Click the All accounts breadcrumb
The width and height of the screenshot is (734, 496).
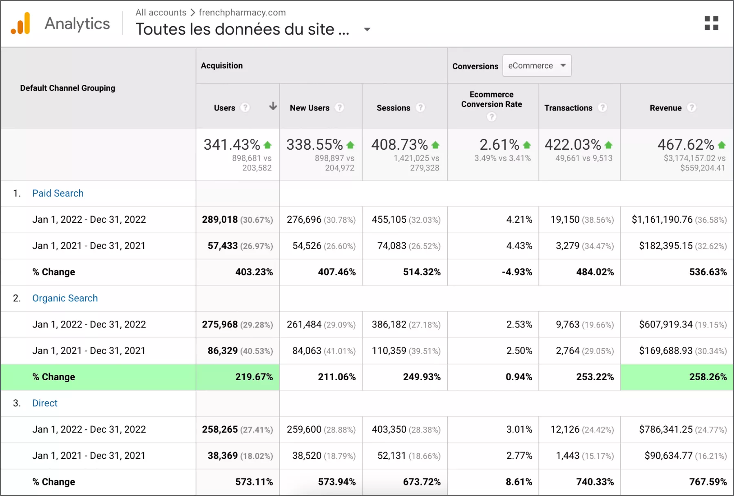161,12
